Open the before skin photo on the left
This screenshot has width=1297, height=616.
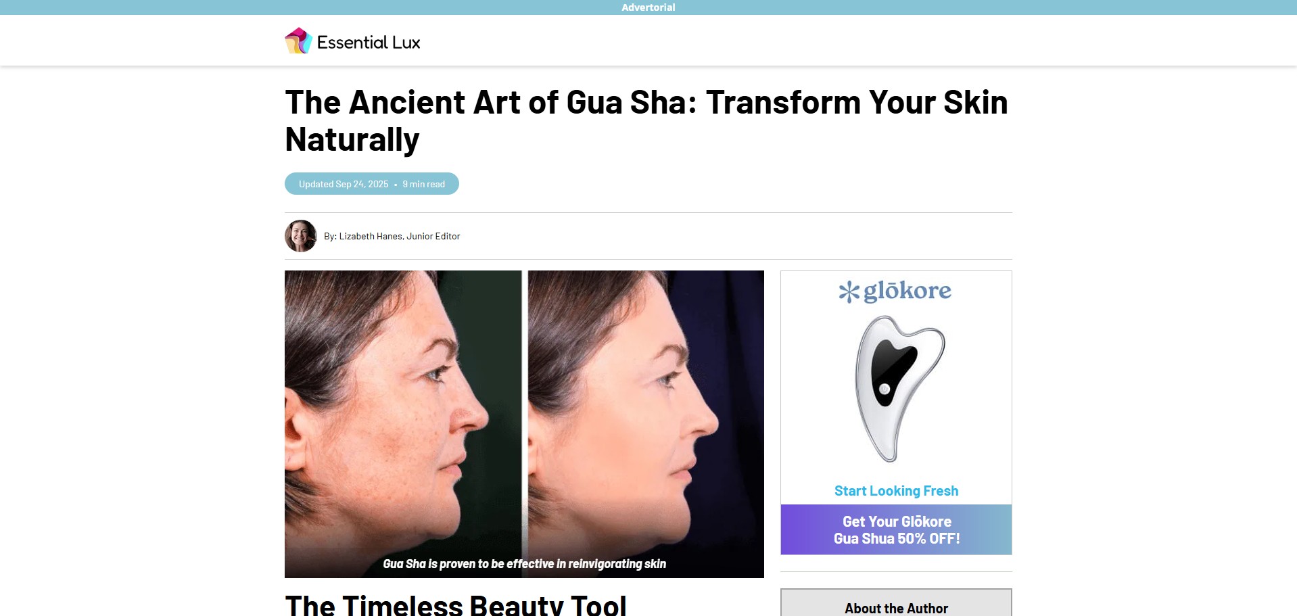click(403, 424)
